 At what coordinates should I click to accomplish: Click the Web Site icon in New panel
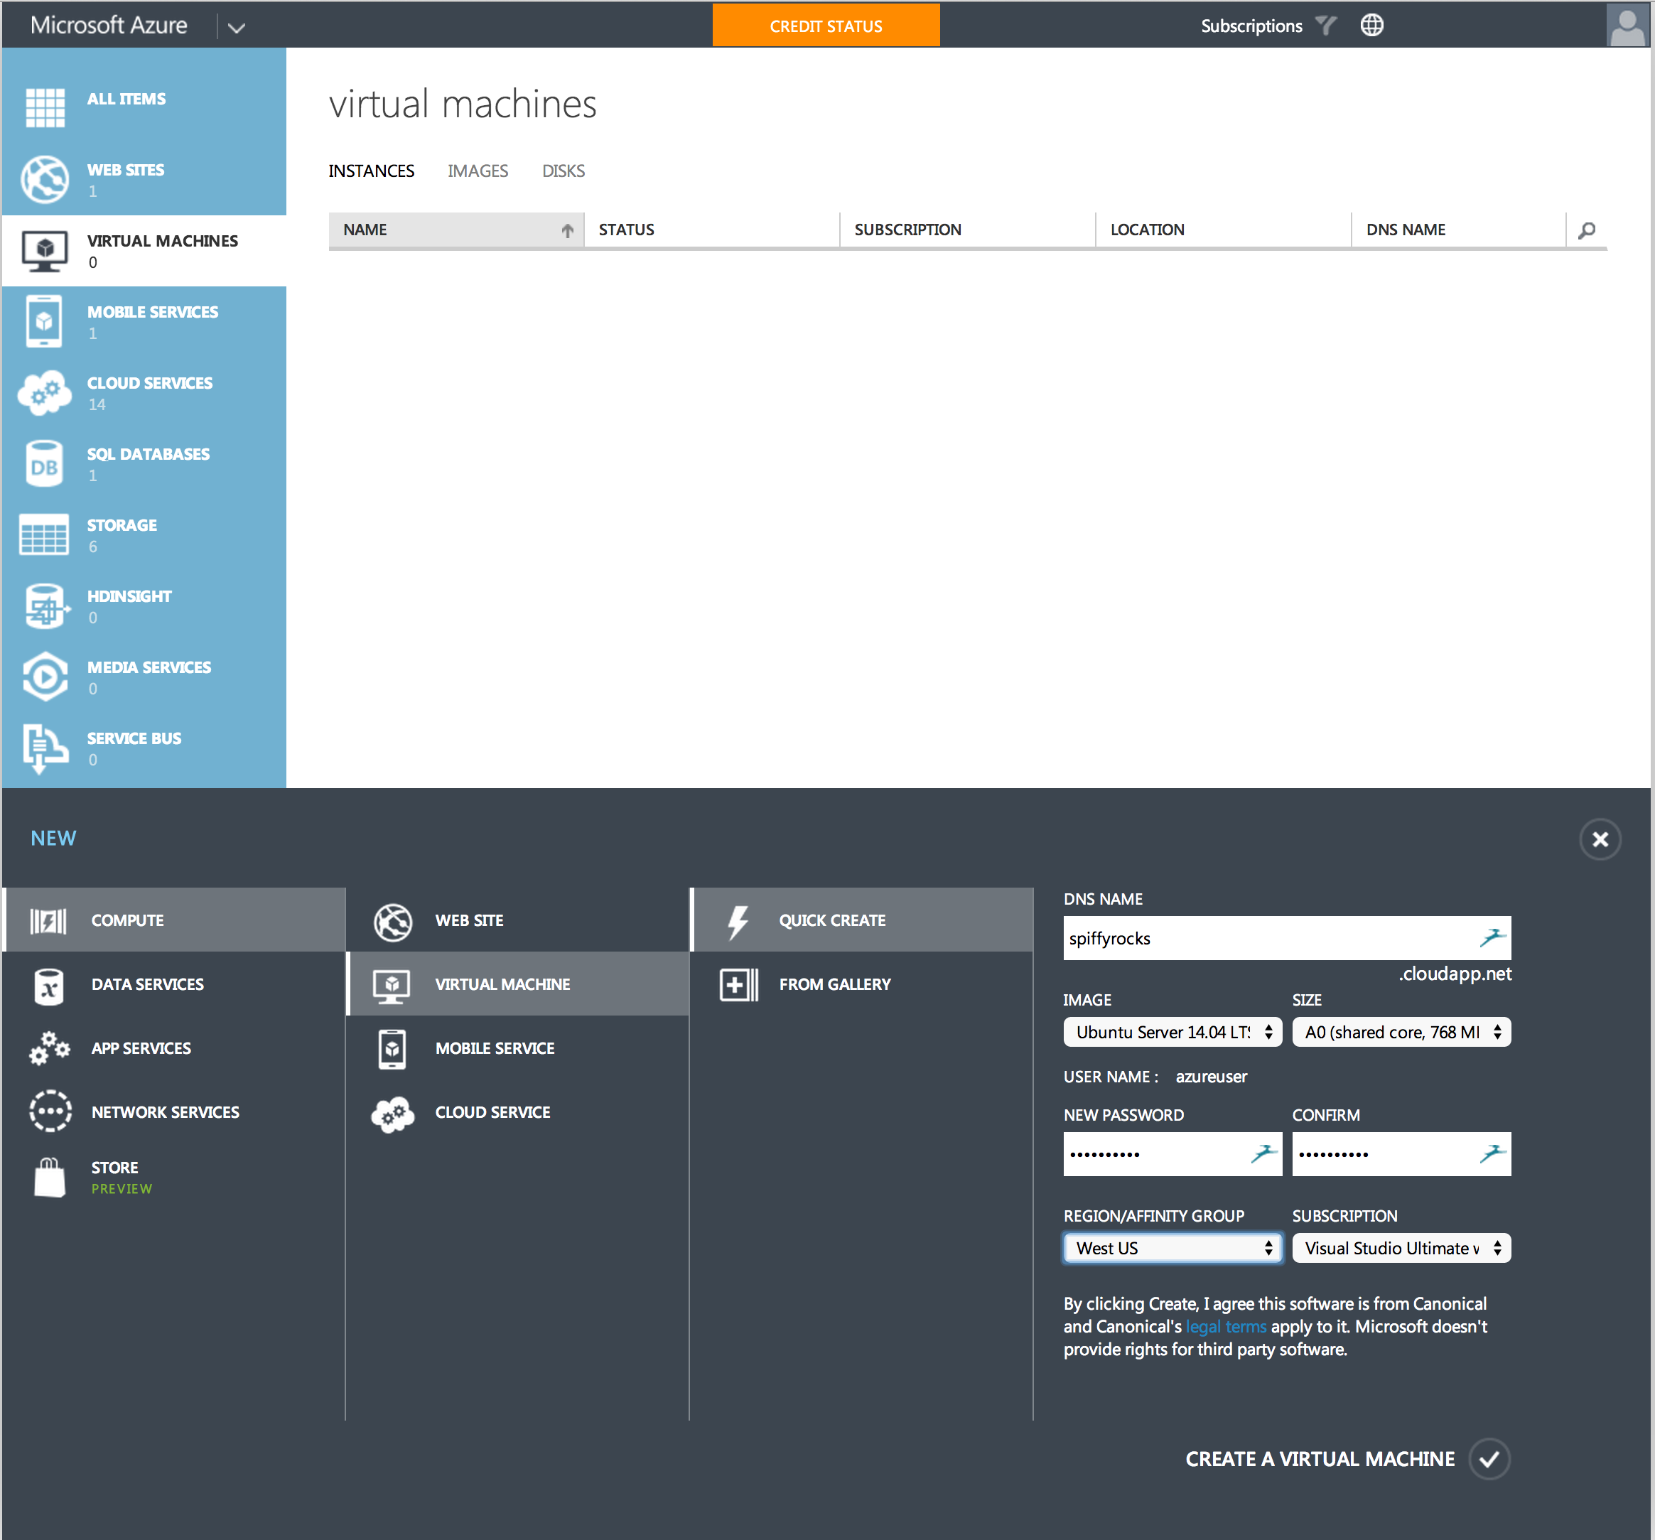coord(393,922)
